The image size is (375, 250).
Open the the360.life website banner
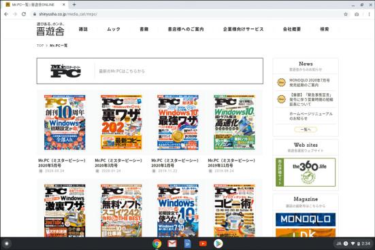[x=306, y=172]
